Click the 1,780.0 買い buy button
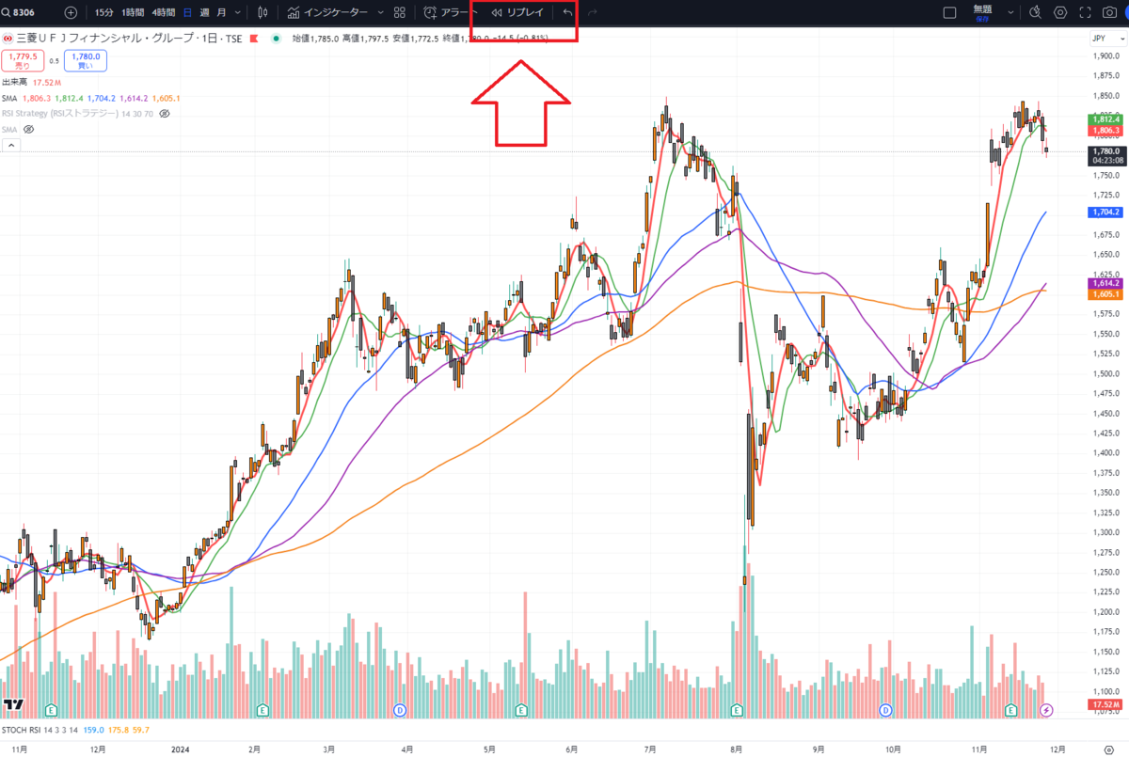The image size is (1129, 757). point(86,61)
